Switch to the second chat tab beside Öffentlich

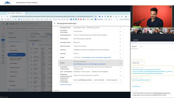(141, 47)
